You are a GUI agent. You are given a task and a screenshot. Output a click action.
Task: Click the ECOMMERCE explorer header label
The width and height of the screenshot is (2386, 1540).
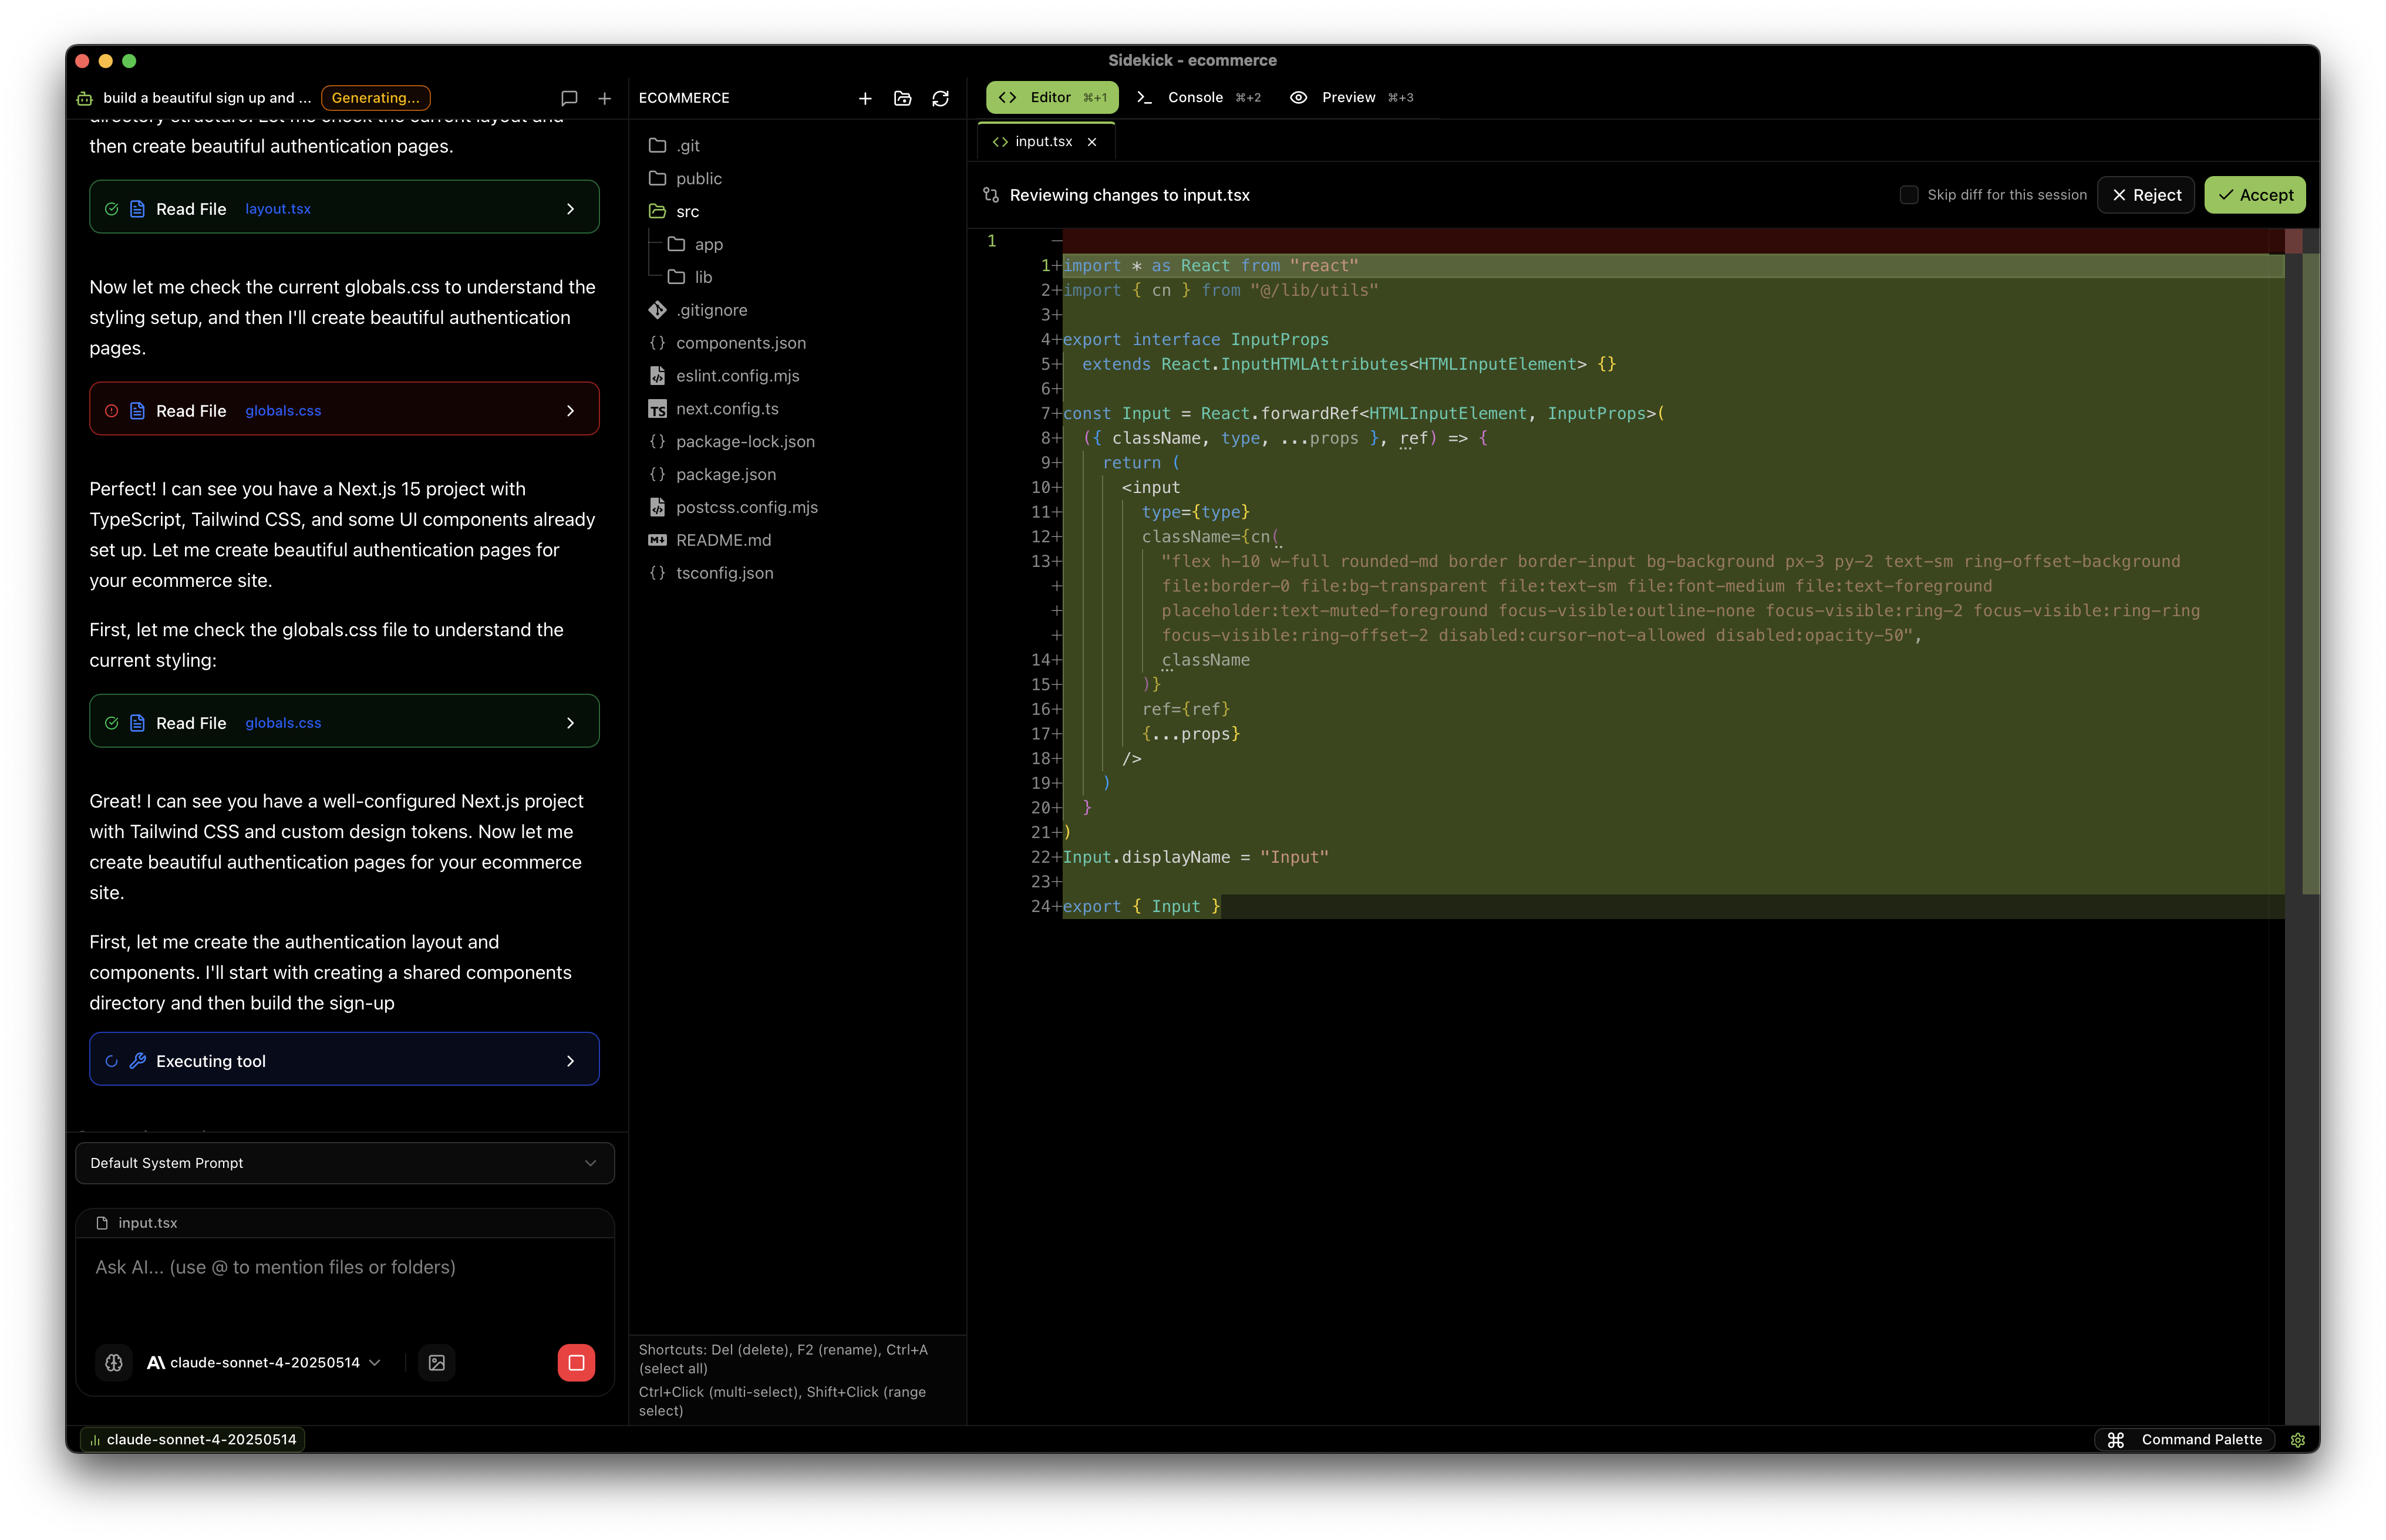click(685, 98)
